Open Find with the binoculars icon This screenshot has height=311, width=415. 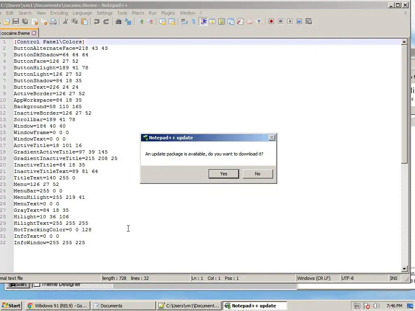tap(119, 22)
